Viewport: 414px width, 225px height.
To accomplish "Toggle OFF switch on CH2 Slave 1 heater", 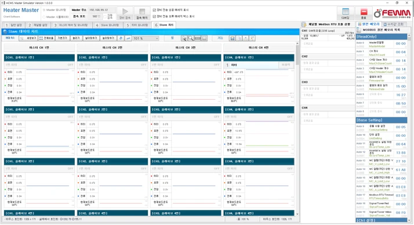I will point(143,65).
